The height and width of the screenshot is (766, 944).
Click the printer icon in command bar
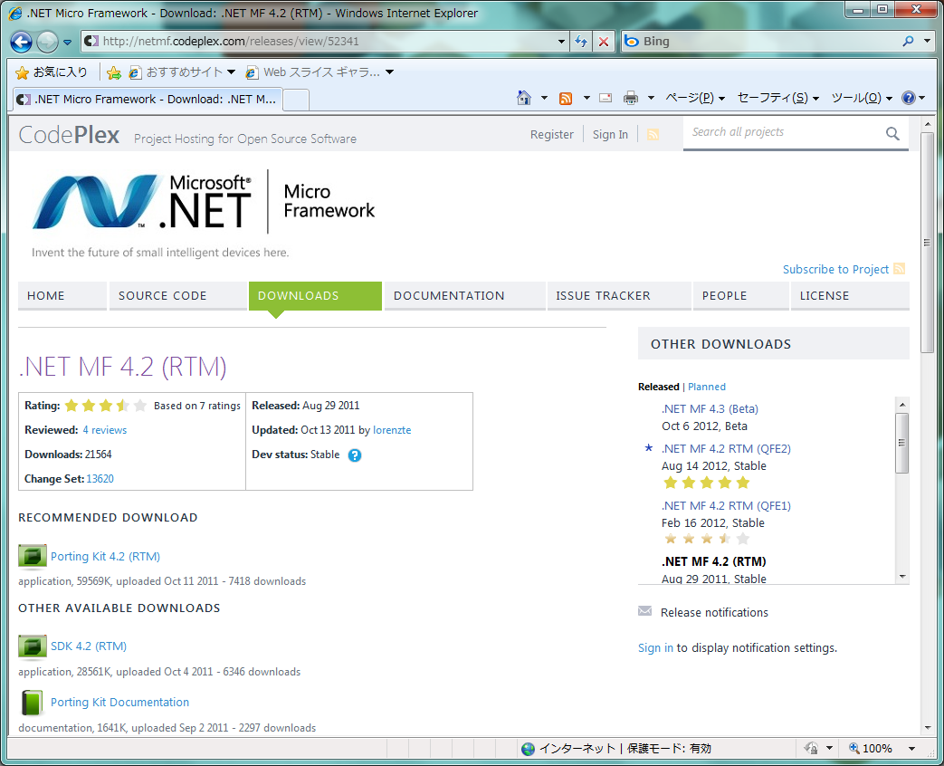pos(631,98)
